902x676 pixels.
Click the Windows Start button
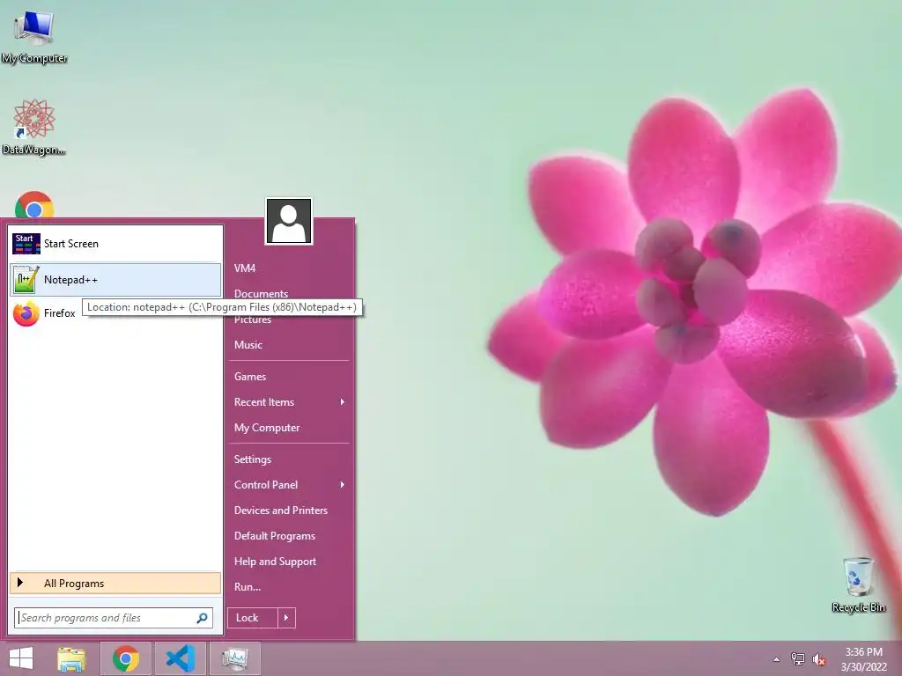point(21,658)
